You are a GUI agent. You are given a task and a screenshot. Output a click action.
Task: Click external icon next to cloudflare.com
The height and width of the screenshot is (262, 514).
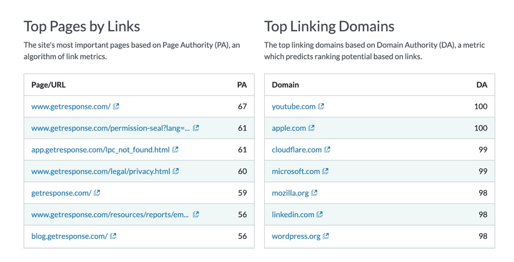pyautogui.click(x=327, y=149)
